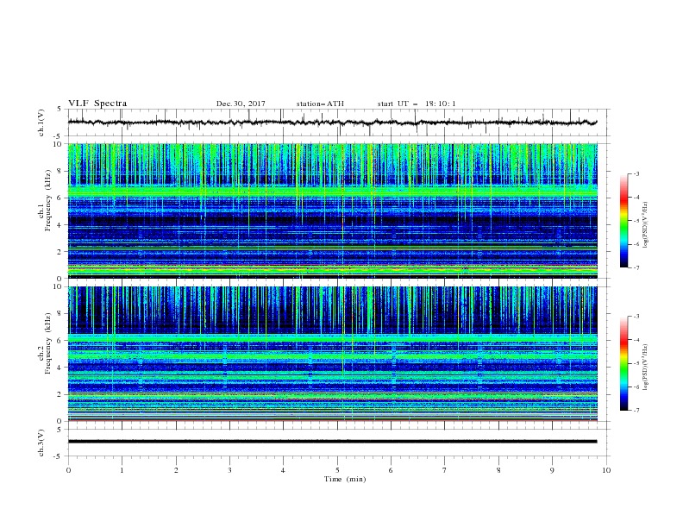Click the ch.3 flat black waveform trace
683x528 pixels.
pos(332,442)
